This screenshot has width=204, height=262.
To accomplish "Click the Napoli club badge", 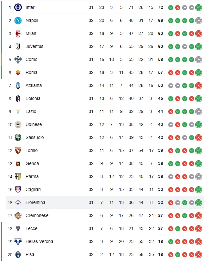I will click(18, 20).
